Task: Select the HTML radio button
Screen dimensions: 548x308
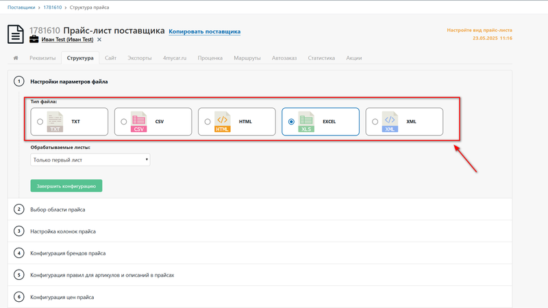Action: [x=208, y=122]
